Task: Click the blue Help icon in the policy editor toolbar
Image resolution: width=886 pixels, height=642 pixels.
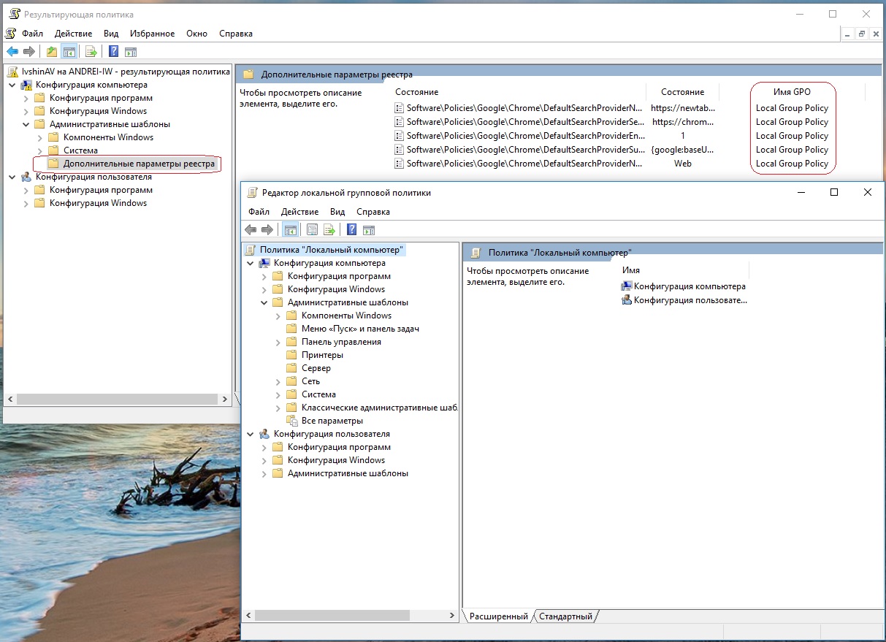Action: pyautogui.click(x=352, y=230)
